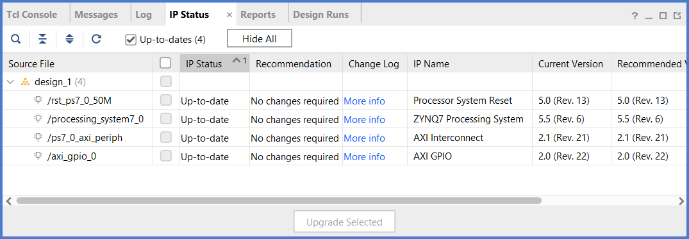Screen dimensions: 689x239
Task: Click the horizontal scrollbar thumb
Action: point(279,201)
